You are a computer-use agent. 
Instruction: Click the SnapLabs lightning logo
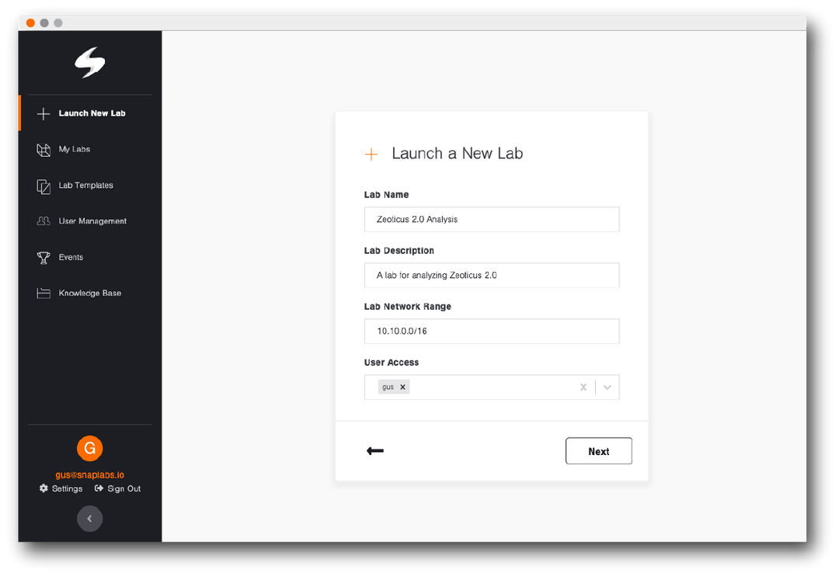coord(90,62)
